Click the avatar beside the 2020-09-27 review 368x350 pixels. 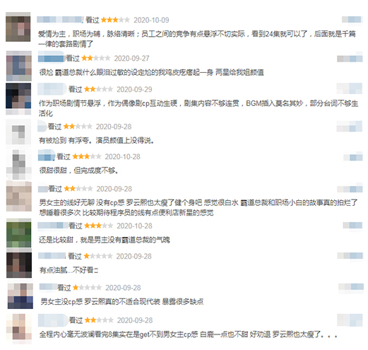coord(19,66)
